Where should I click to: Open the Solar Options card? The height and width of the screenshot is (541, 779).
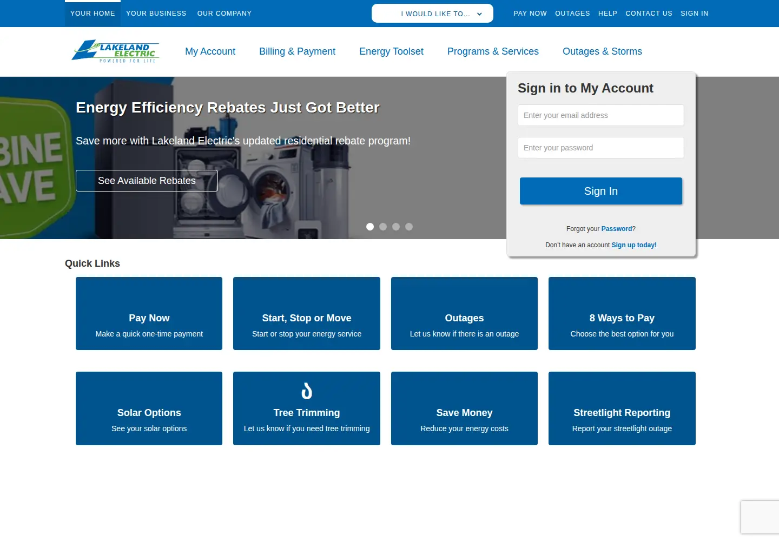tap(149, 408)
